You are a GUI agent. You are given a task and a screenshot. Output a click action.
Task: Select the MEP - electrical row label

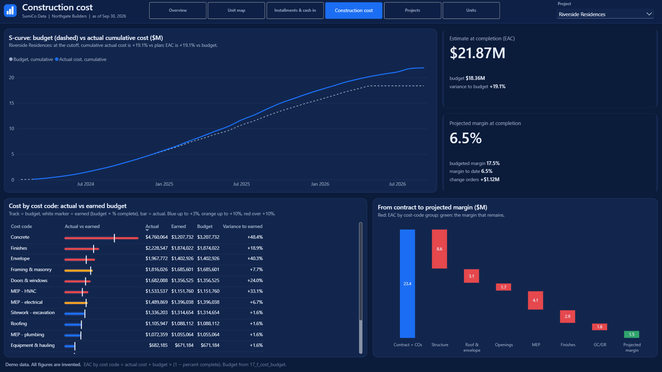tap(27, 302)
